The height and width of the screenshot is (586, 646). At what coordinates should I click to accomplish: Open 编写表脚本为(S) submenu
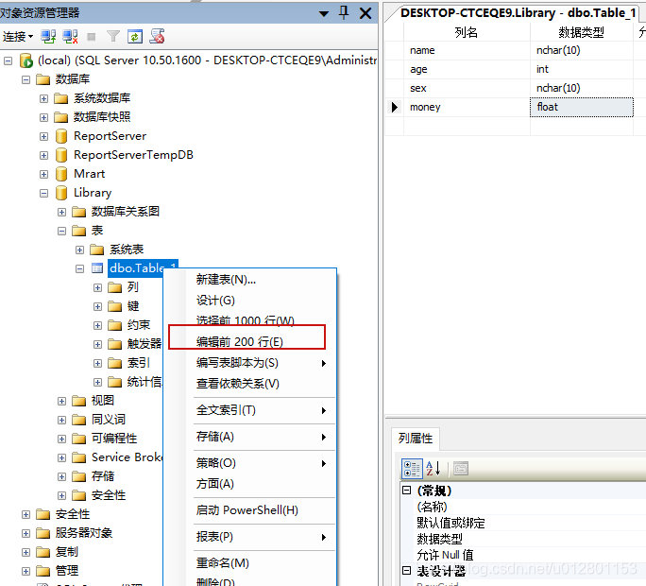(250, 363)
